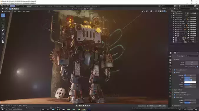Hide the torso collection with eye icon
The width and height of the screenshot is (199, 111).
191,19
